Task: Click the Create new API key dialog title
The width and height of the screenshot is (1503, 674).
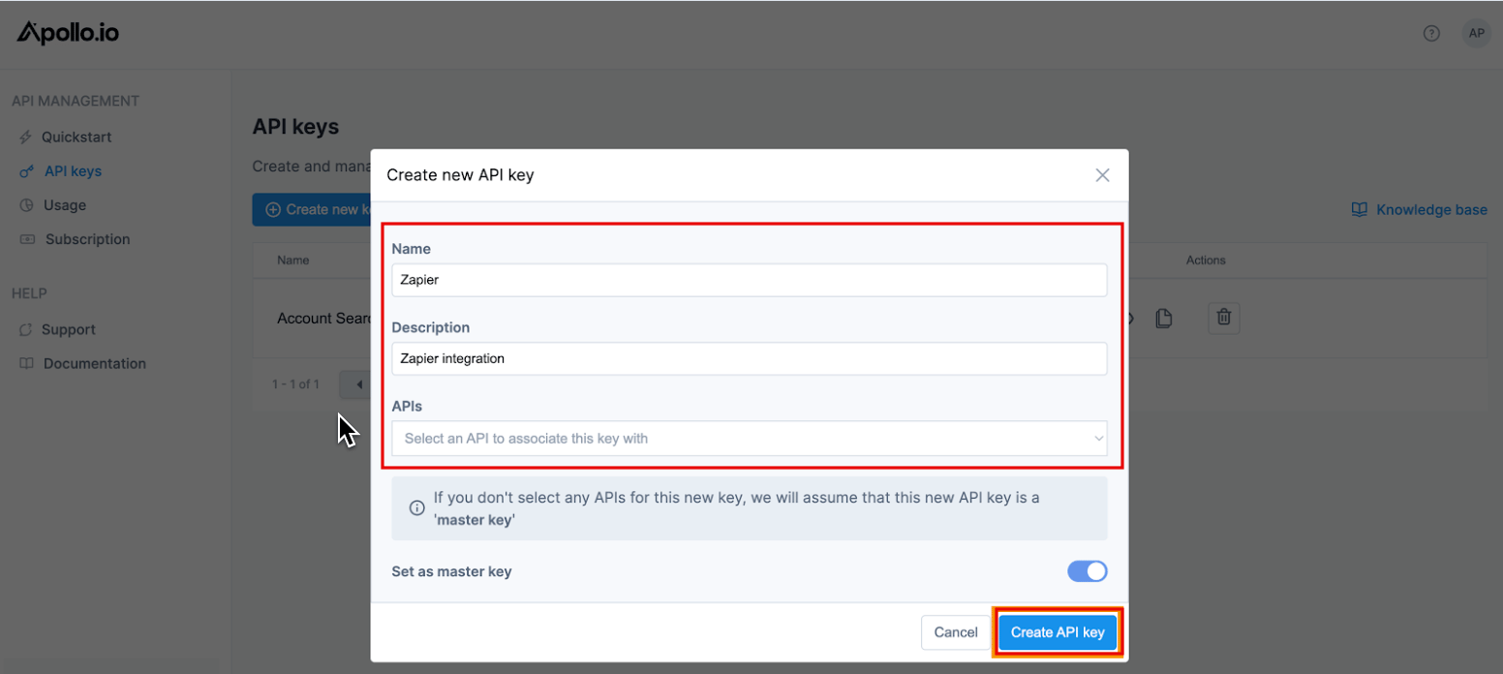Action: click(460, 175)
